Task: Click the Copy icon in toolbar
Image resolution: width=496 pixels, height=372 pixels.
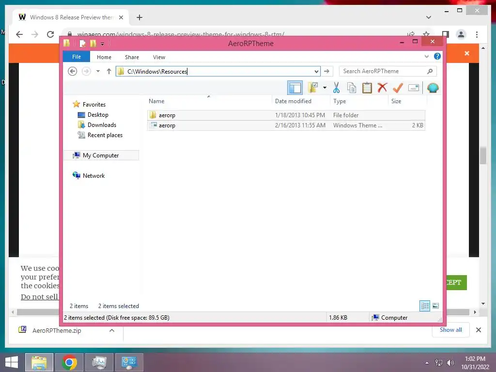Action: [352, 88]
